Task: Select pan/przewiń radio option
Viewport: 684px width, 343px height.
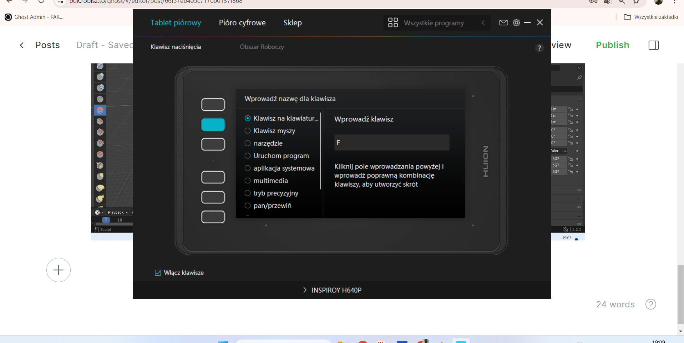Action: pyautogui.click(x=268, y=206)
